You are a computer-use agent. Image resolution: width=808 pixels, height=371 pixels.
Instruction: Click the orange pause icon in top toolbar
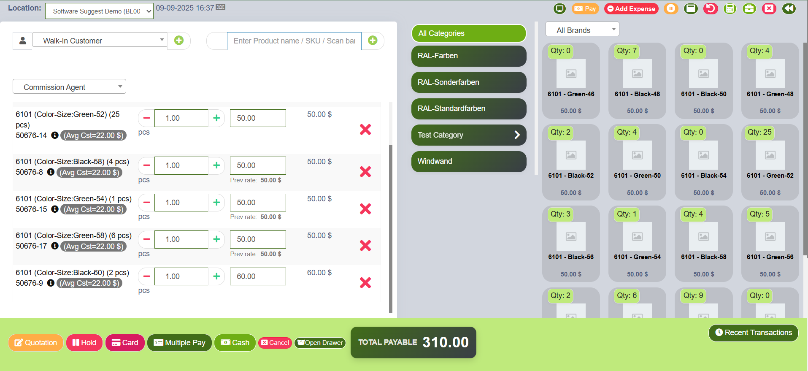click(x=671, y=8)
